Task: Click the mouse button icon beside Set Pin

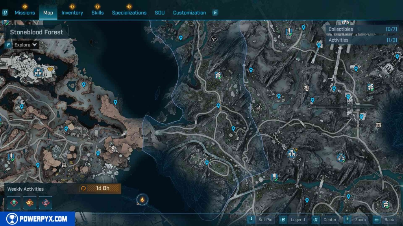Action: click(x=251, y=219)
